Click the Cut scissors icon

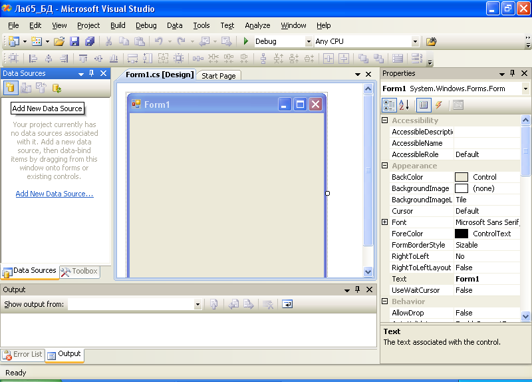pyautogui.click(x=108, y=41)
